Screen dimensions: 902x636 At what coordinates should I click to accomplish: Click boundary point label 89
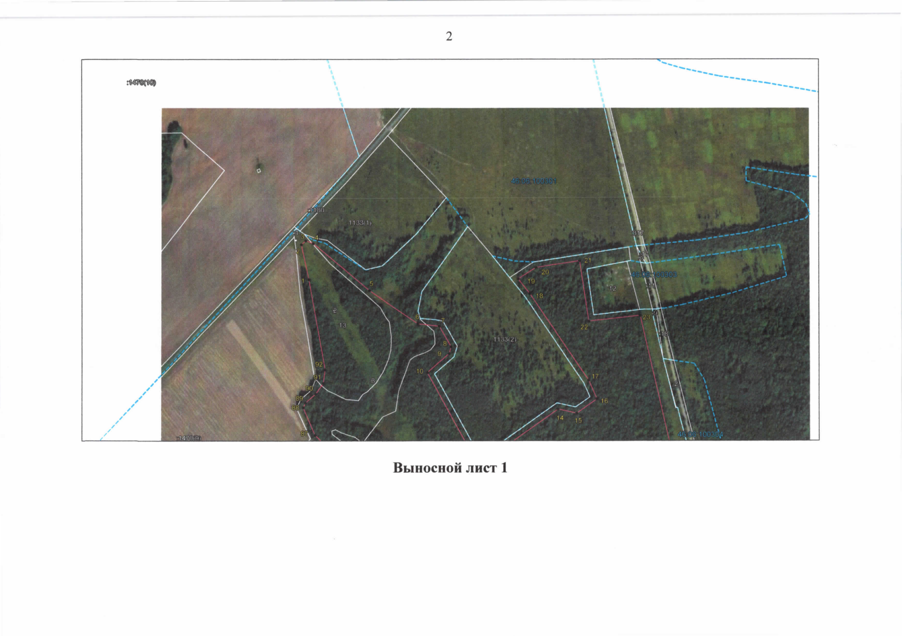click(300, 399)
